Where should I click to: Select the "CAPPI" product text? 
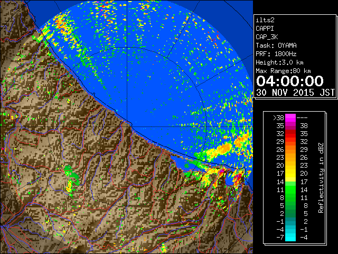point(265,29)
